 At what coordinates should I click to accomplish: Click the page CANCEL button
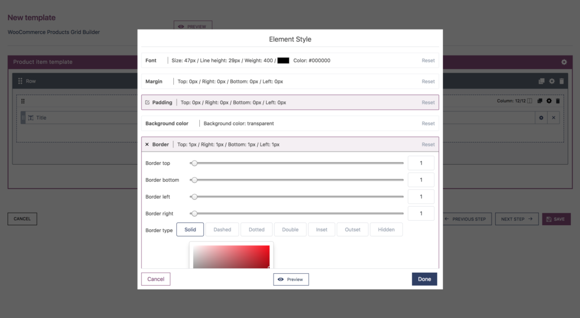[22, 218]
